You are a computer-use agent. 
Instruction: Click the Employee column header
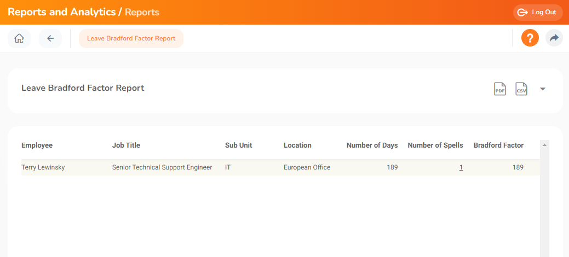(x=37, y=145)
